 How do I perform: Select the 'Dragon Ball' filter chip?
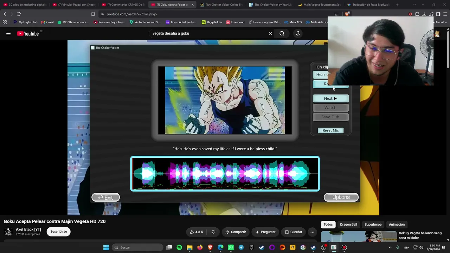(348, 225)
